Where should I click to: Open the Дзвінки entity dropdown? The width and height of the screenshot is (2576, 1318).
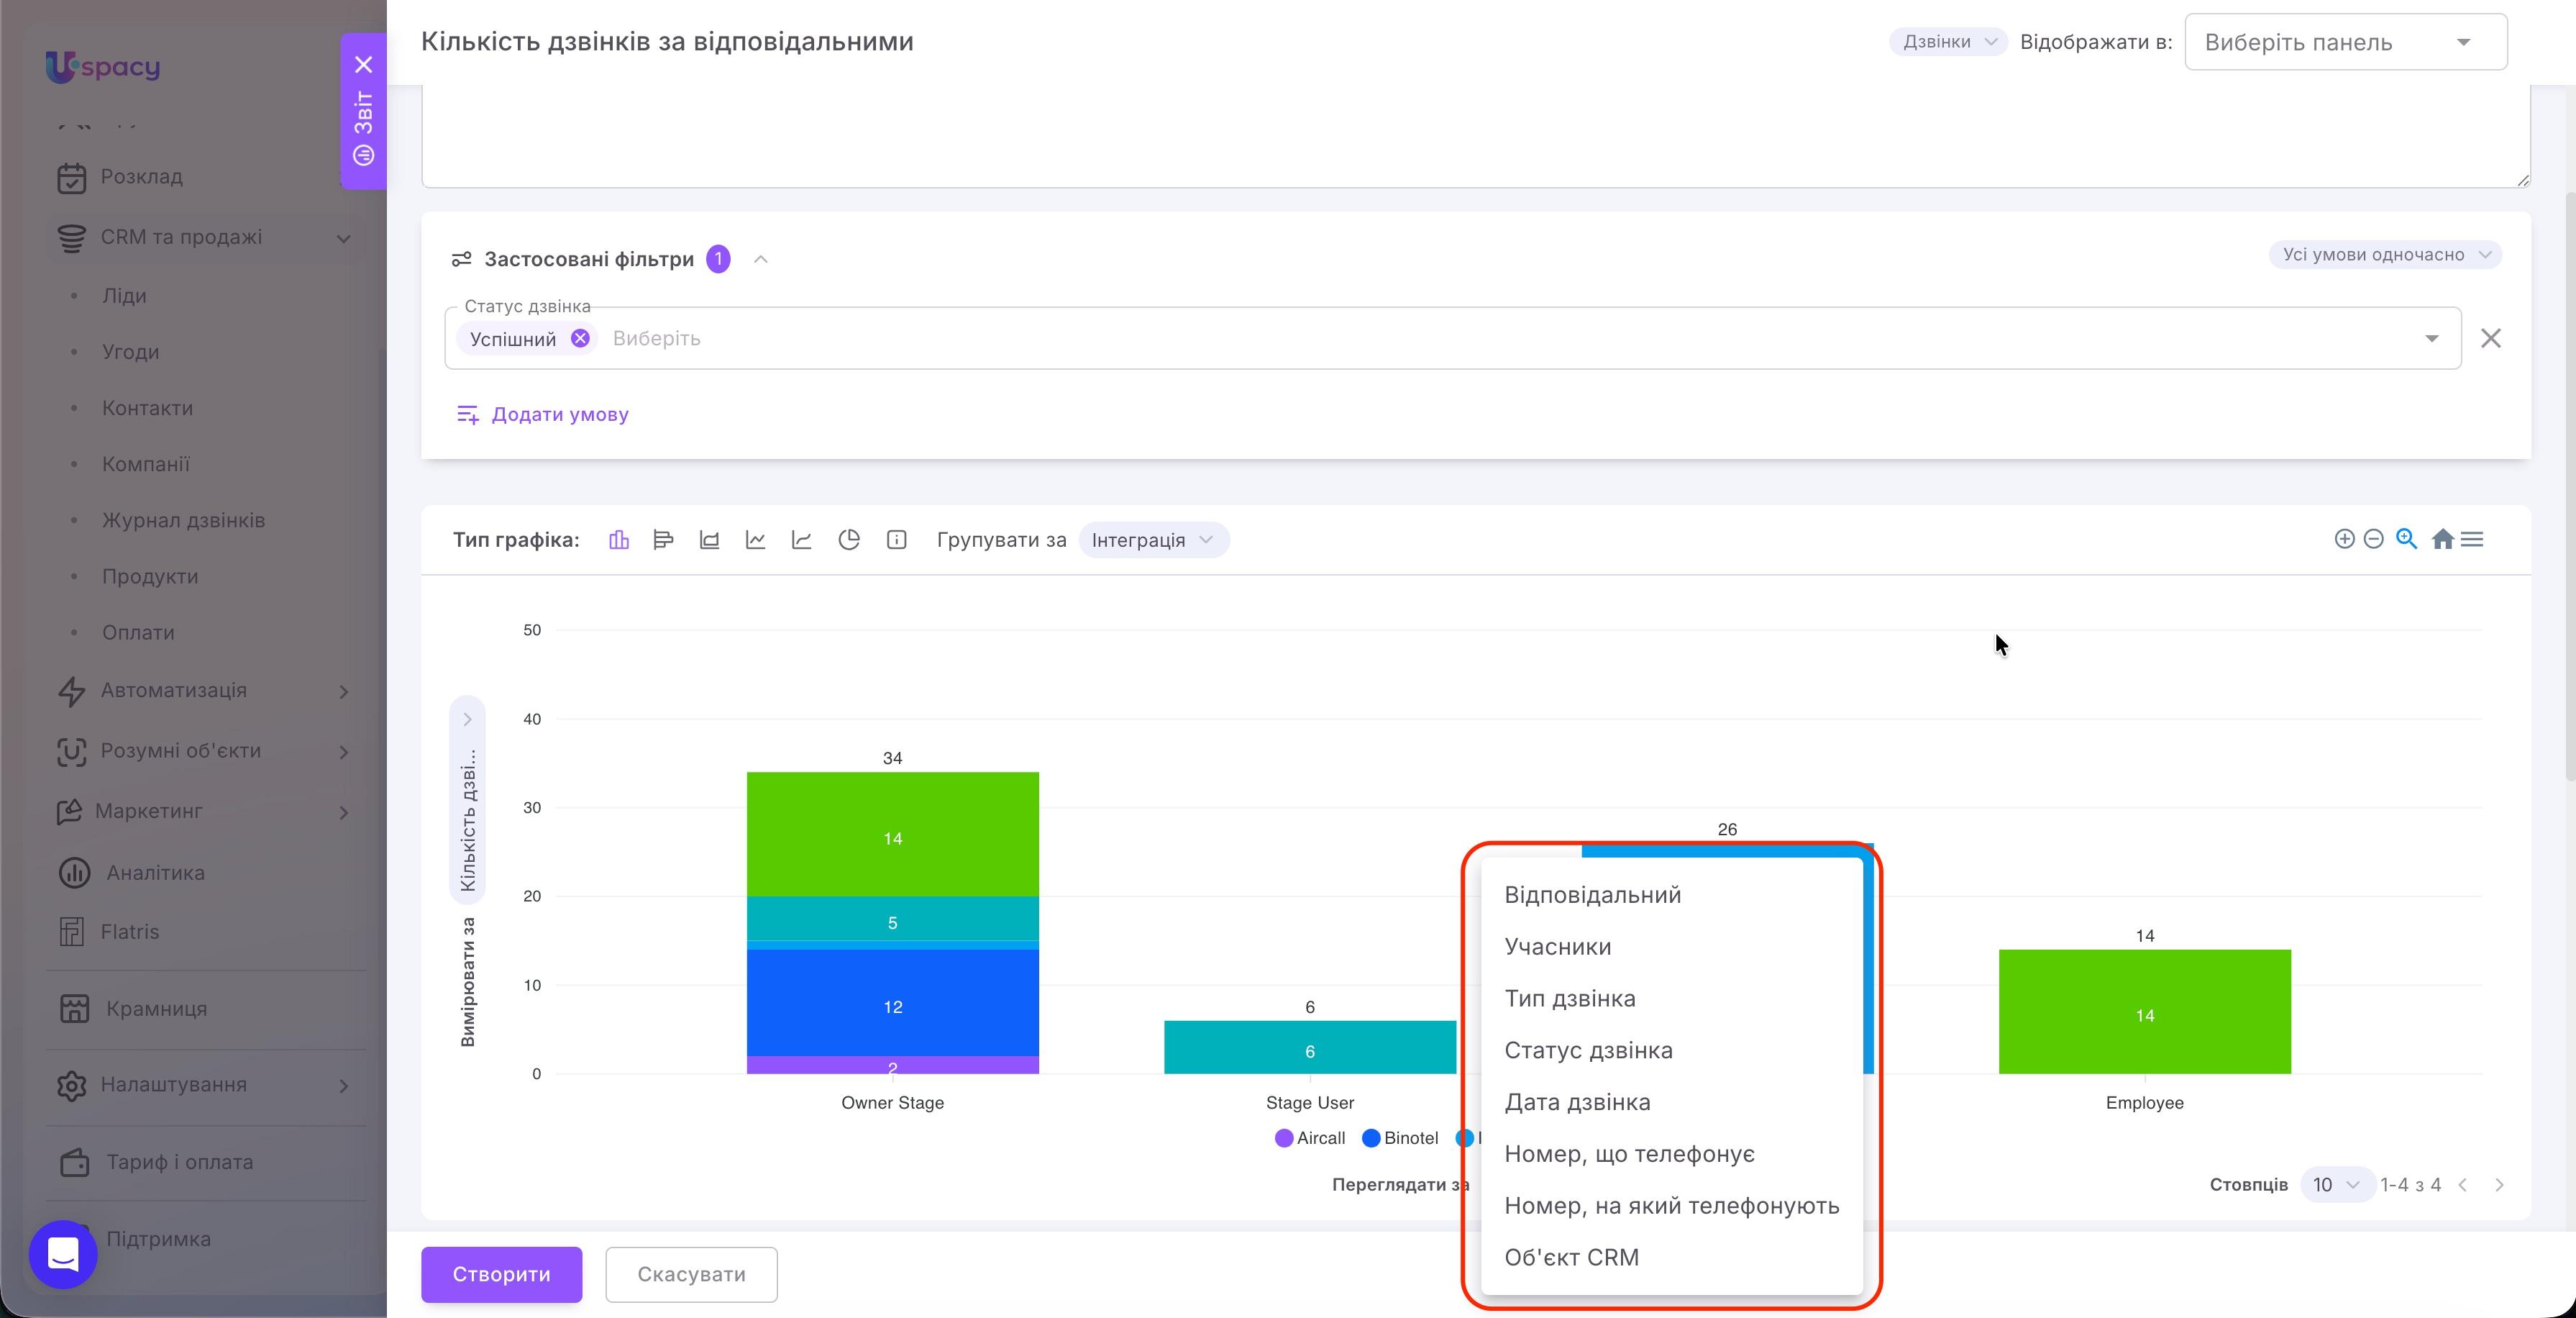(1948, 42)
